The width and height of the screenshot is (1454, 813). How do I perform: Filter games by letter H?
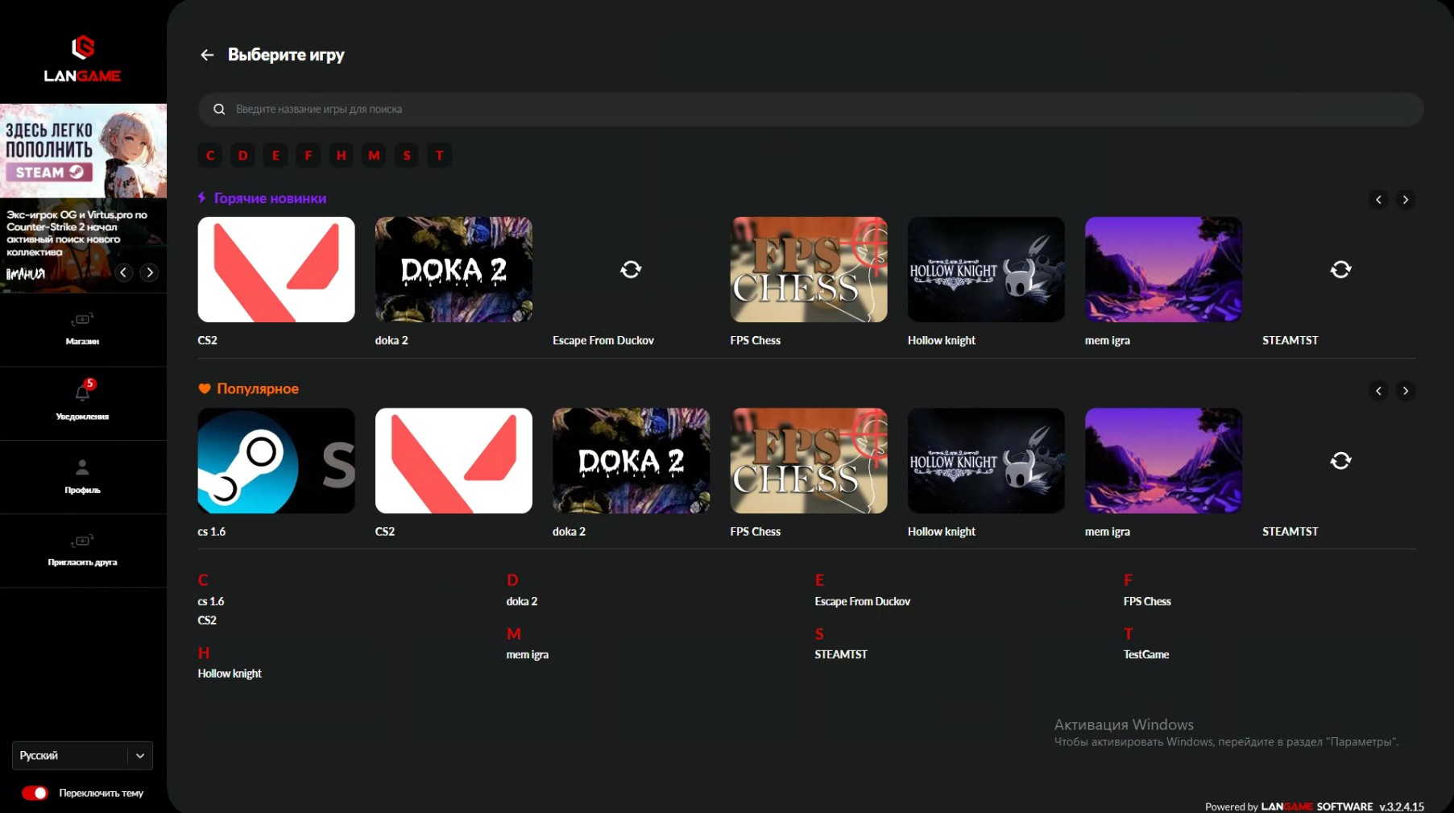pyautogui.click(x=342, y=156)
